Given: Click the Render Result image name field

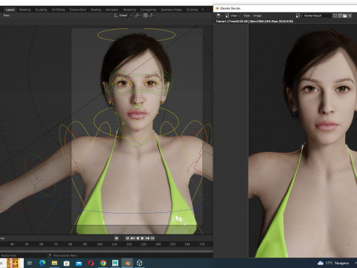Looking at the screenshot, I should click(317, 16).
